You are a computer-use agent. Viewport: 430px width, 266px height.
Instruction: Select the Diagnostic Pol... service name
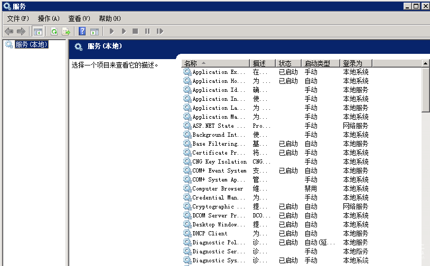click(219, 242)
